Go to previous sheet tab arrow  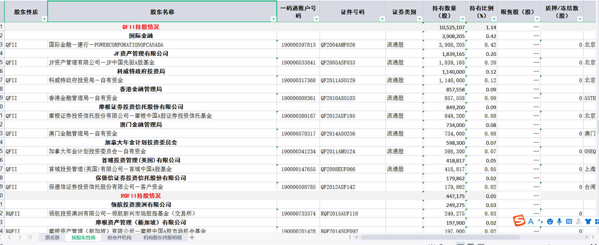pyautogui.click(x=10, y=237)
